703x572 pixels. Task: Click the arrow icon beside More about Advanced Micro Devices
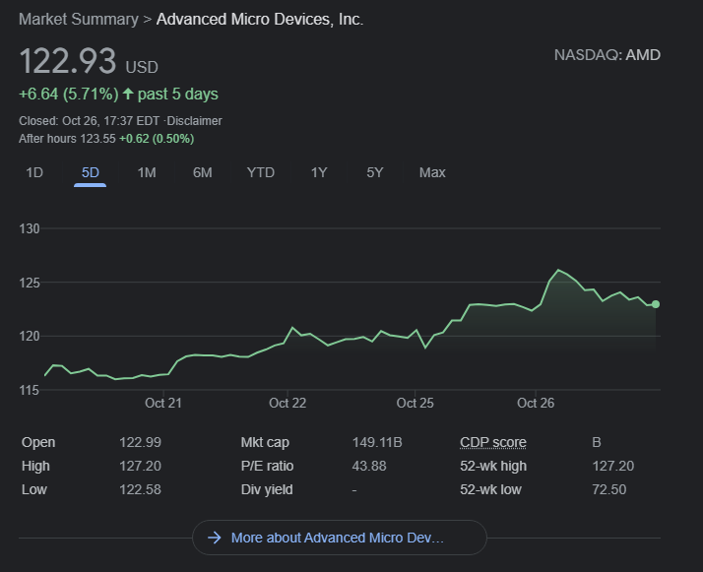(x=214, y=538)
